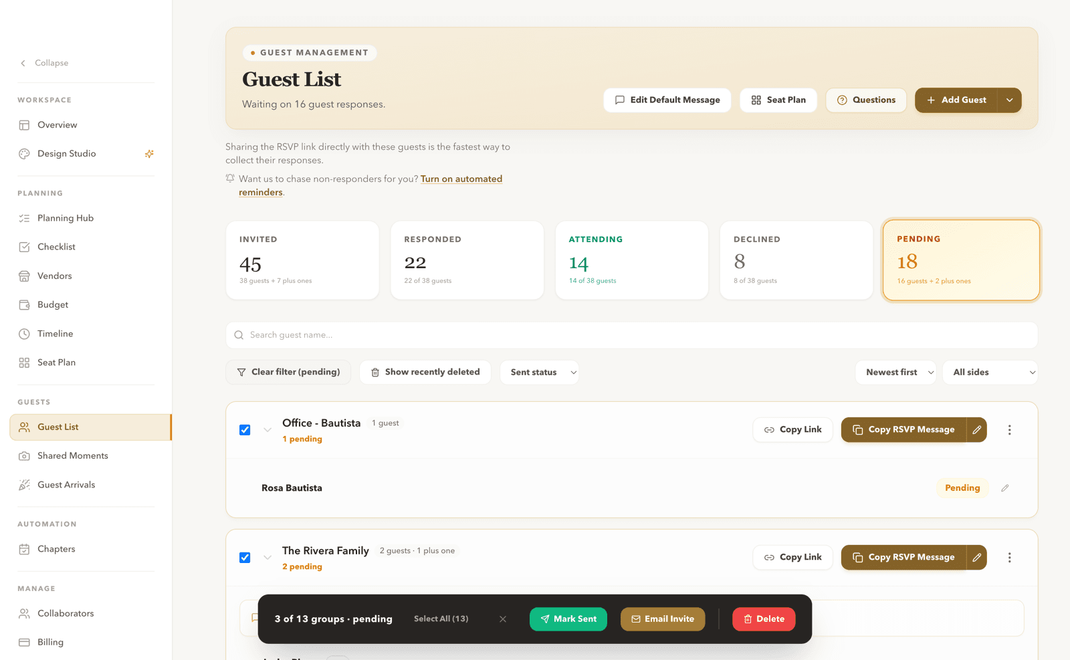Edit RSVP message for The Rivera Family
The height and width of the screenshot is (660, 1070).
pyautogui.click(x=977, y=558)
